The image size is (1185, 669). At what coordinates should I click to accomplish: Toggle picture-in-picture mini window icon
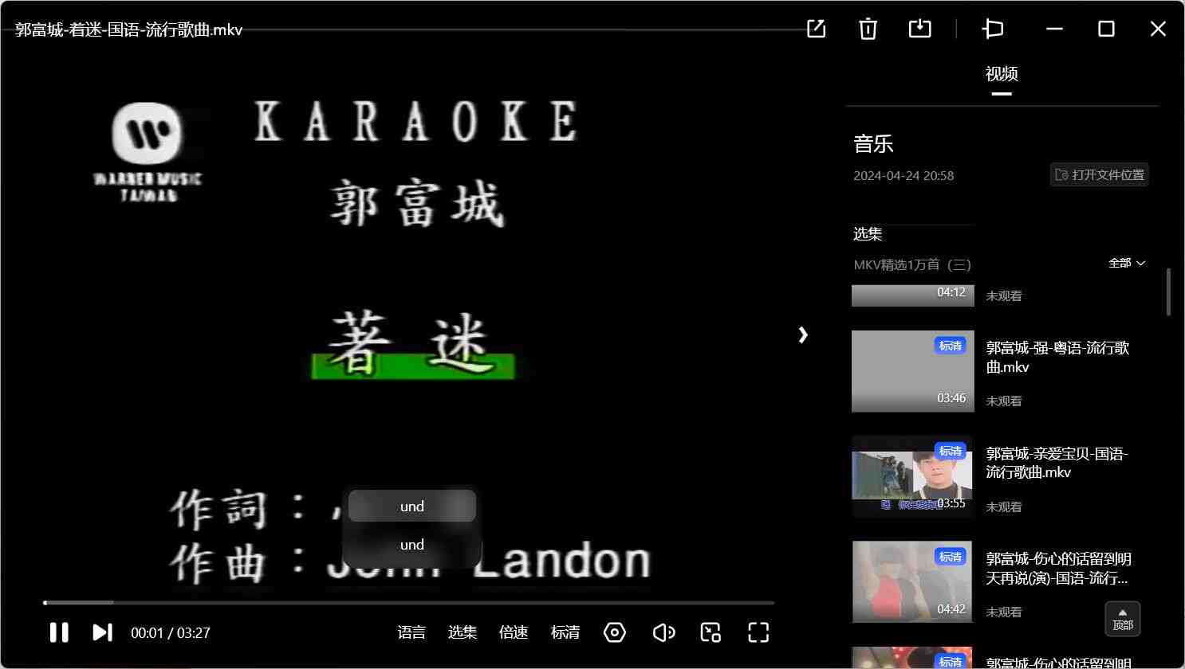point(711,632)
